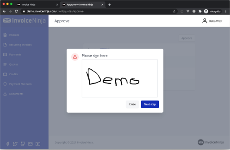This screenshot has height=150, width=230.
Task: Open the GitHub link icon
Action: 23,144
